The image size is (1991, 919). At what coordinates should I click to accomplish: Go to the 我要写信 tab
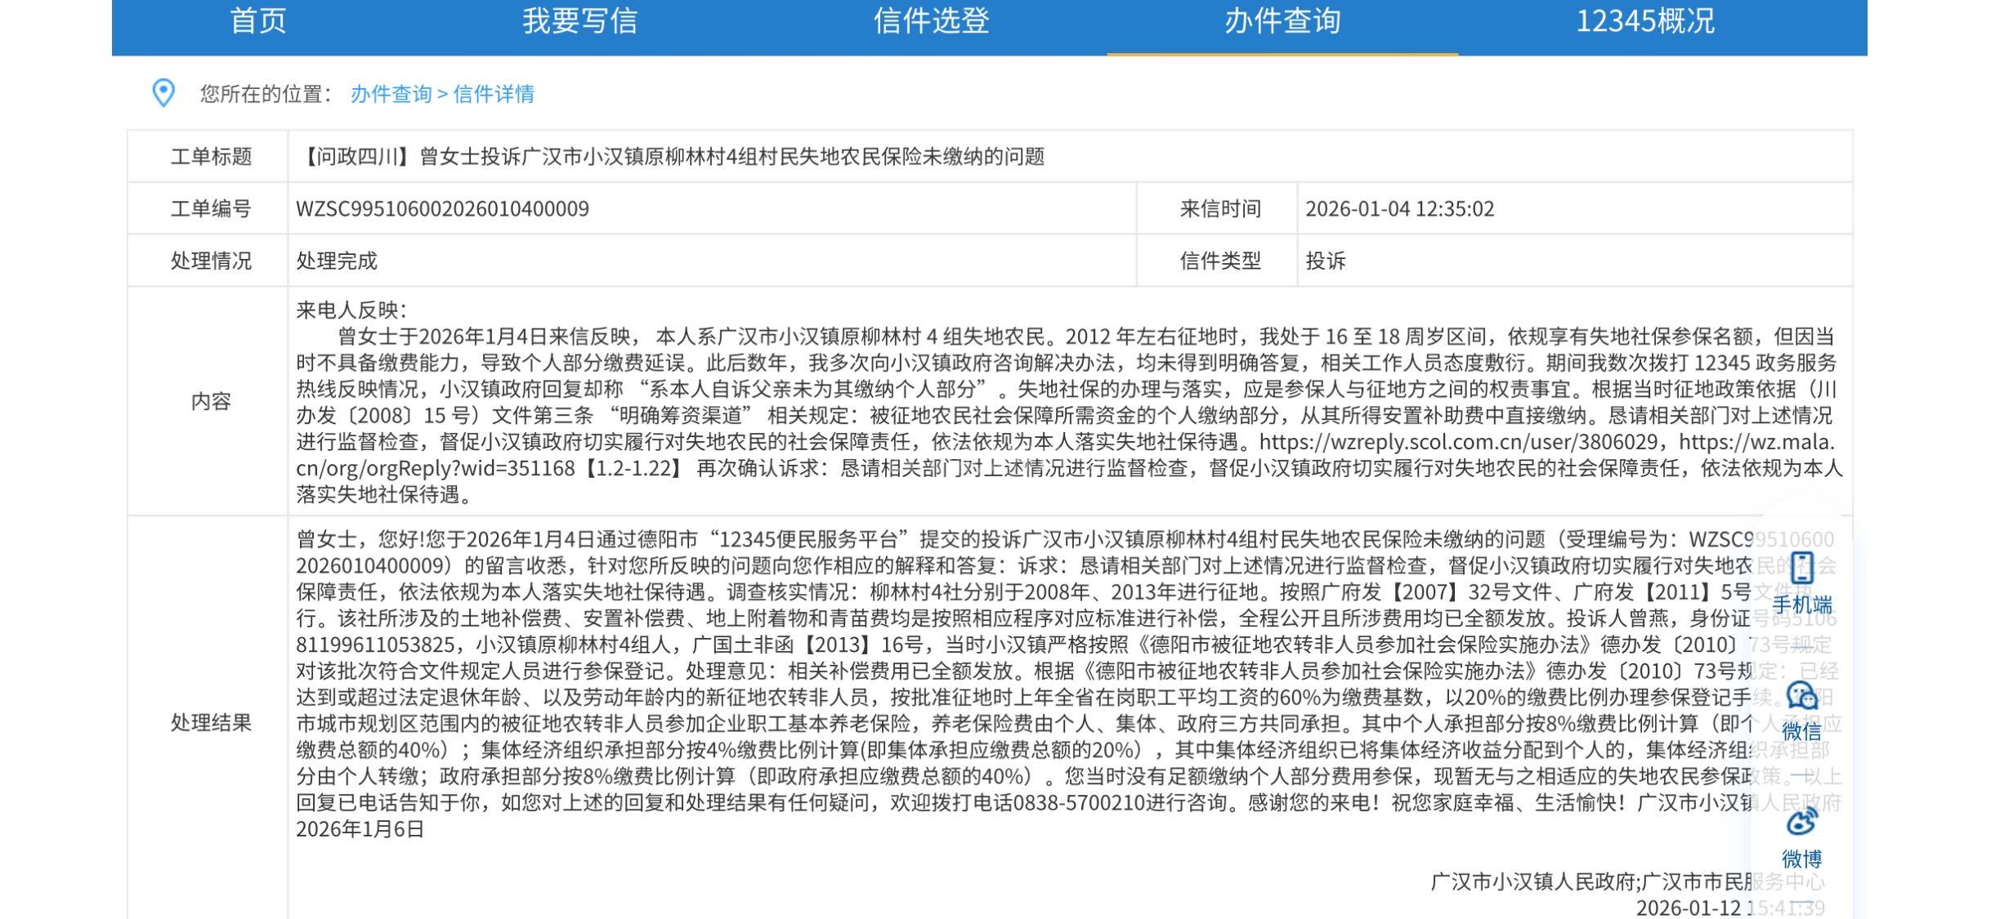580,21
